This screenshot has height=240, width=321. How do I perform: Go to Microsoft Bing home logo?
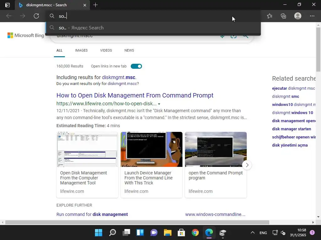coord(26,35)
